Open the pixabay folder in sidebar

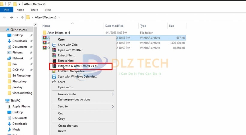[x=17, y=87]
